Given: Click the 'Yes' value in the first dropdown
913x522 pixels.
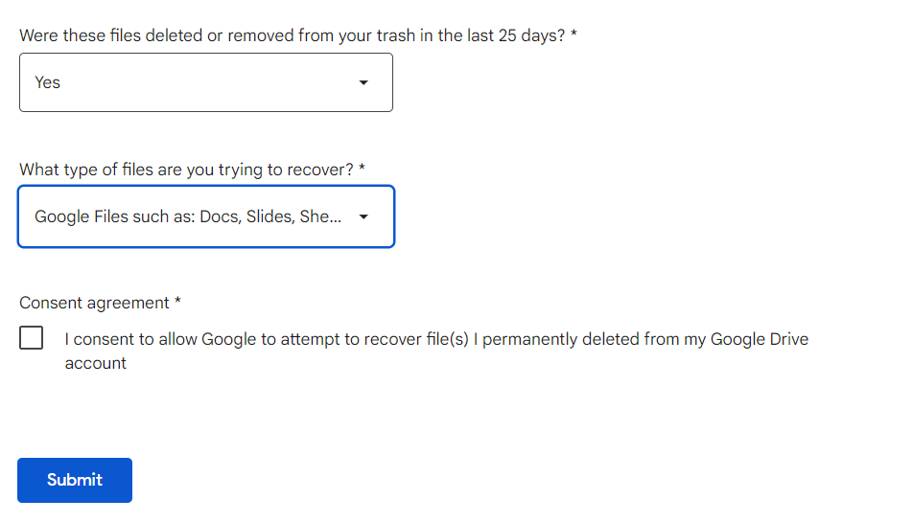Looking at the screenshot, I should 48,82.
